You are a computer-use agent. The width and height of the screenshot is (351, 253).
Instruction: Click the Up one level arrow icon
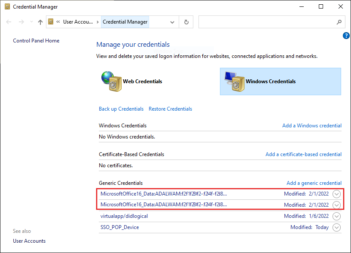(x=40, y=21)
